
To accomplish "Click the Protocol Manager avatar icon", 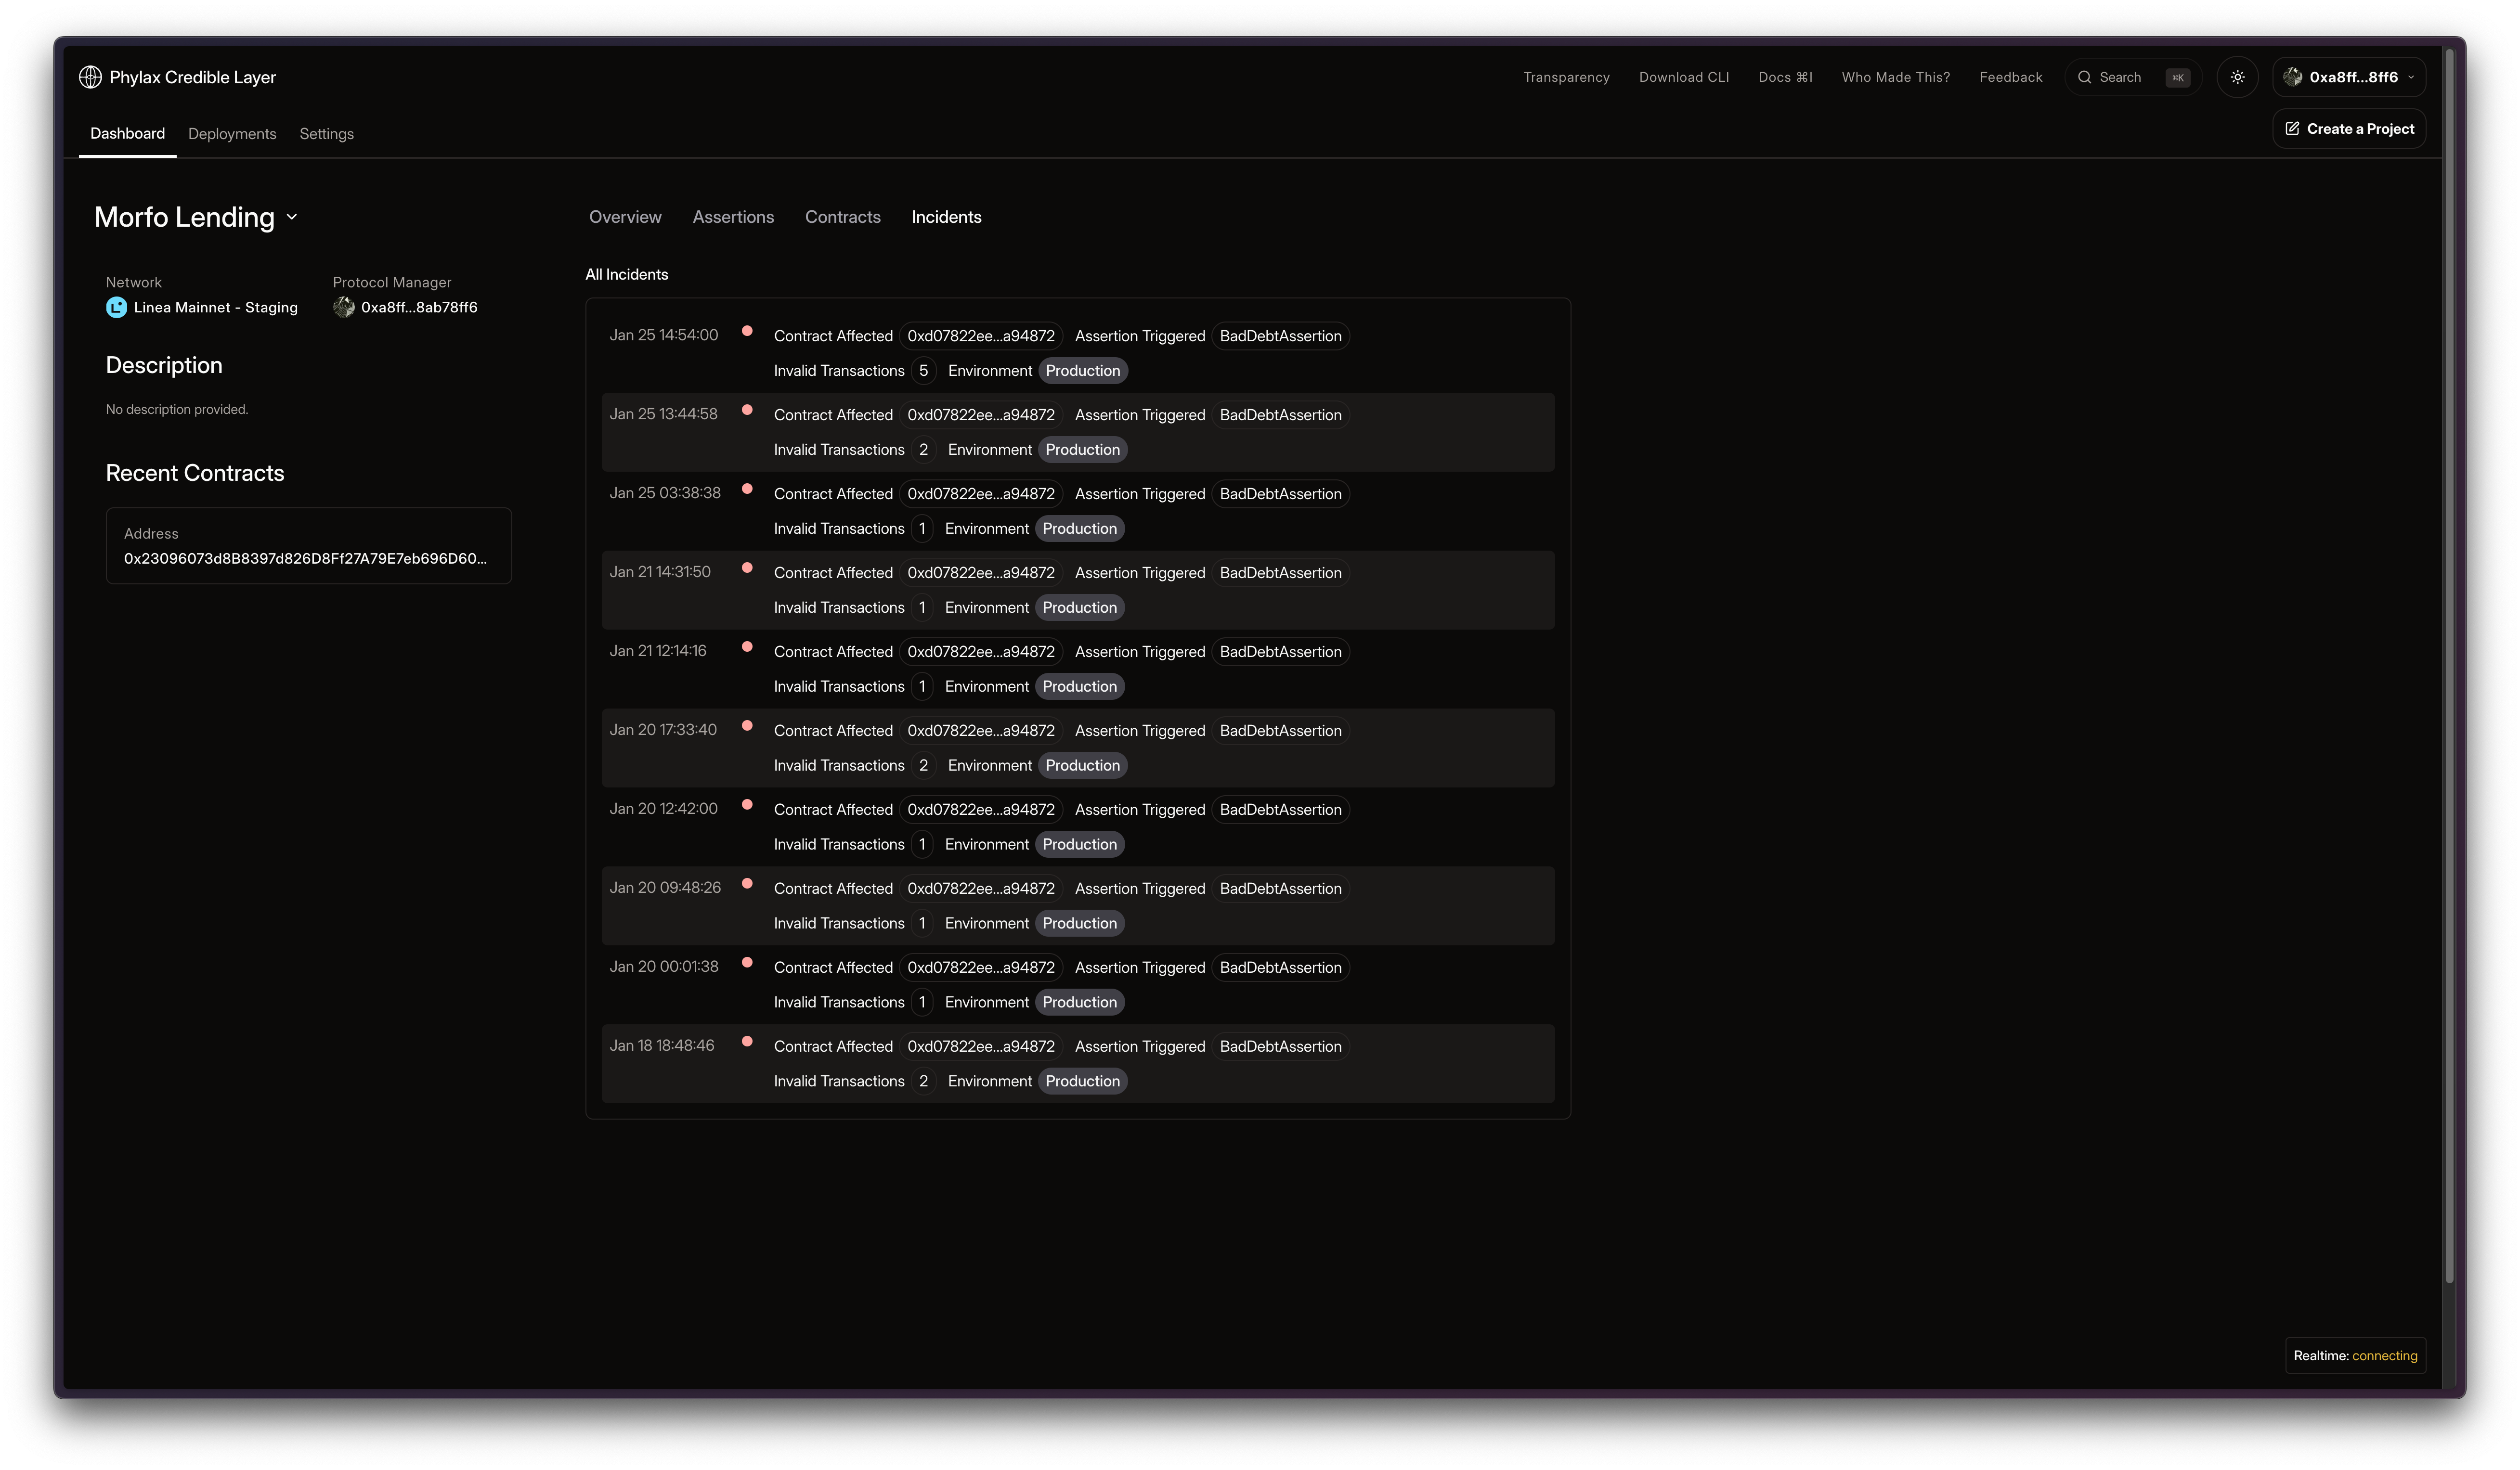I will 344,307.
